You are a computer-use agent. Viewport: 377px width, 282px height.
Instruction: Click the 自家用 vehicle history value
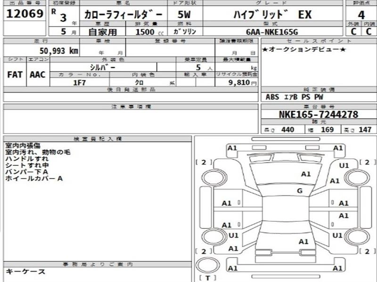pos(103,32)
